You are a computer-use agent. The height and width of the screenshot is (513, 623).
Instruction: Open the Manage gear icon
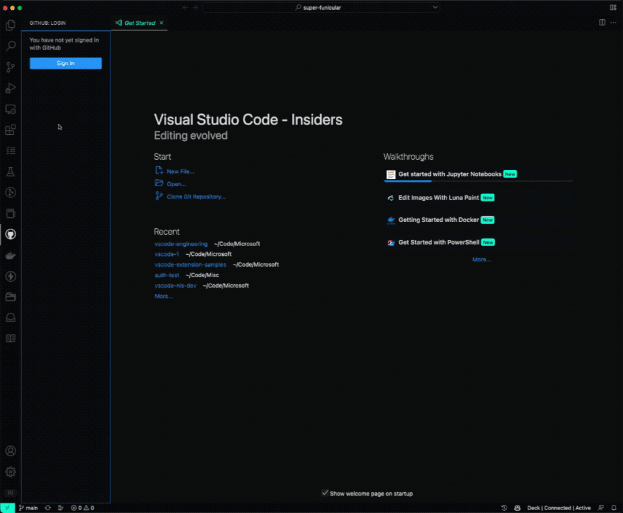pos(11,471)
